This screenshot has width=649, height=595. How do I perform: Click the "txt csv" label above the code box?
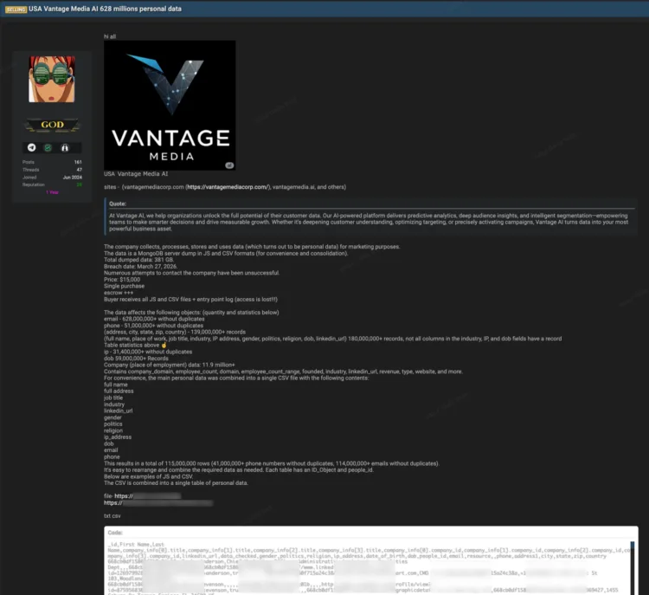[x=112, y=516]
